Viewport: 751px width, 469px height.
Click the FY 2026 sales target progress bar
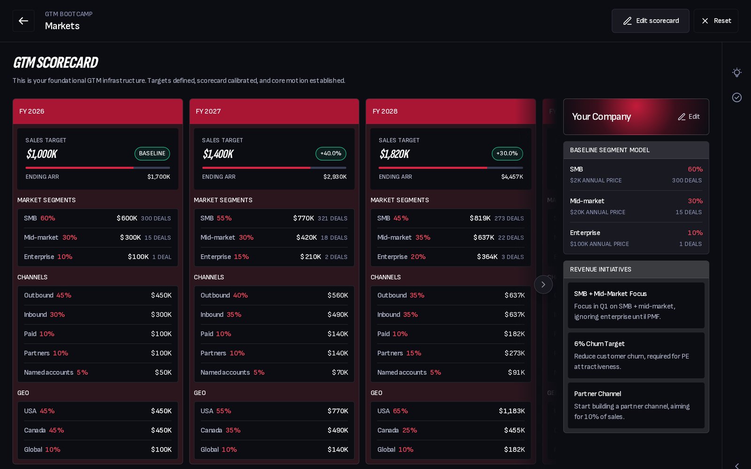98,167
